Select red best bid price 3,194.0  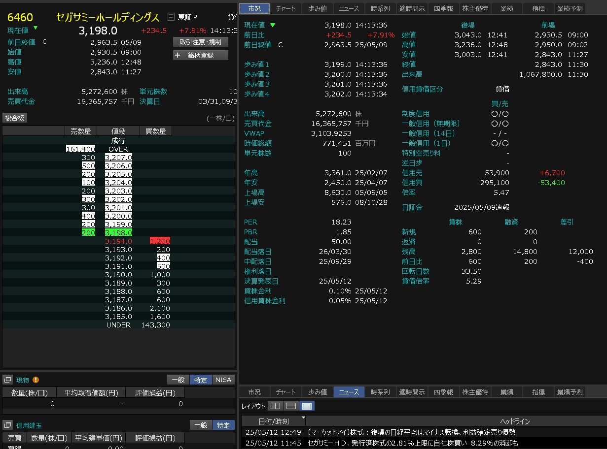(x=118, y=241)
